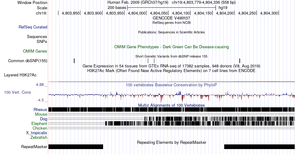Click the 4.88 PhyloP maximum value
Screen dimensions: 295x154
tap(40, 85)
